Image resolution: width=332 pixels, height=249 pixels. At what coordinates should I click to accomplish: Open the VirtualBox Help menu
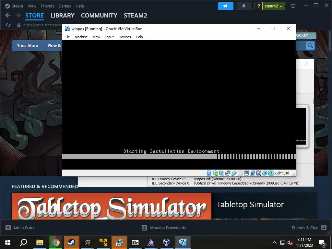139,37
